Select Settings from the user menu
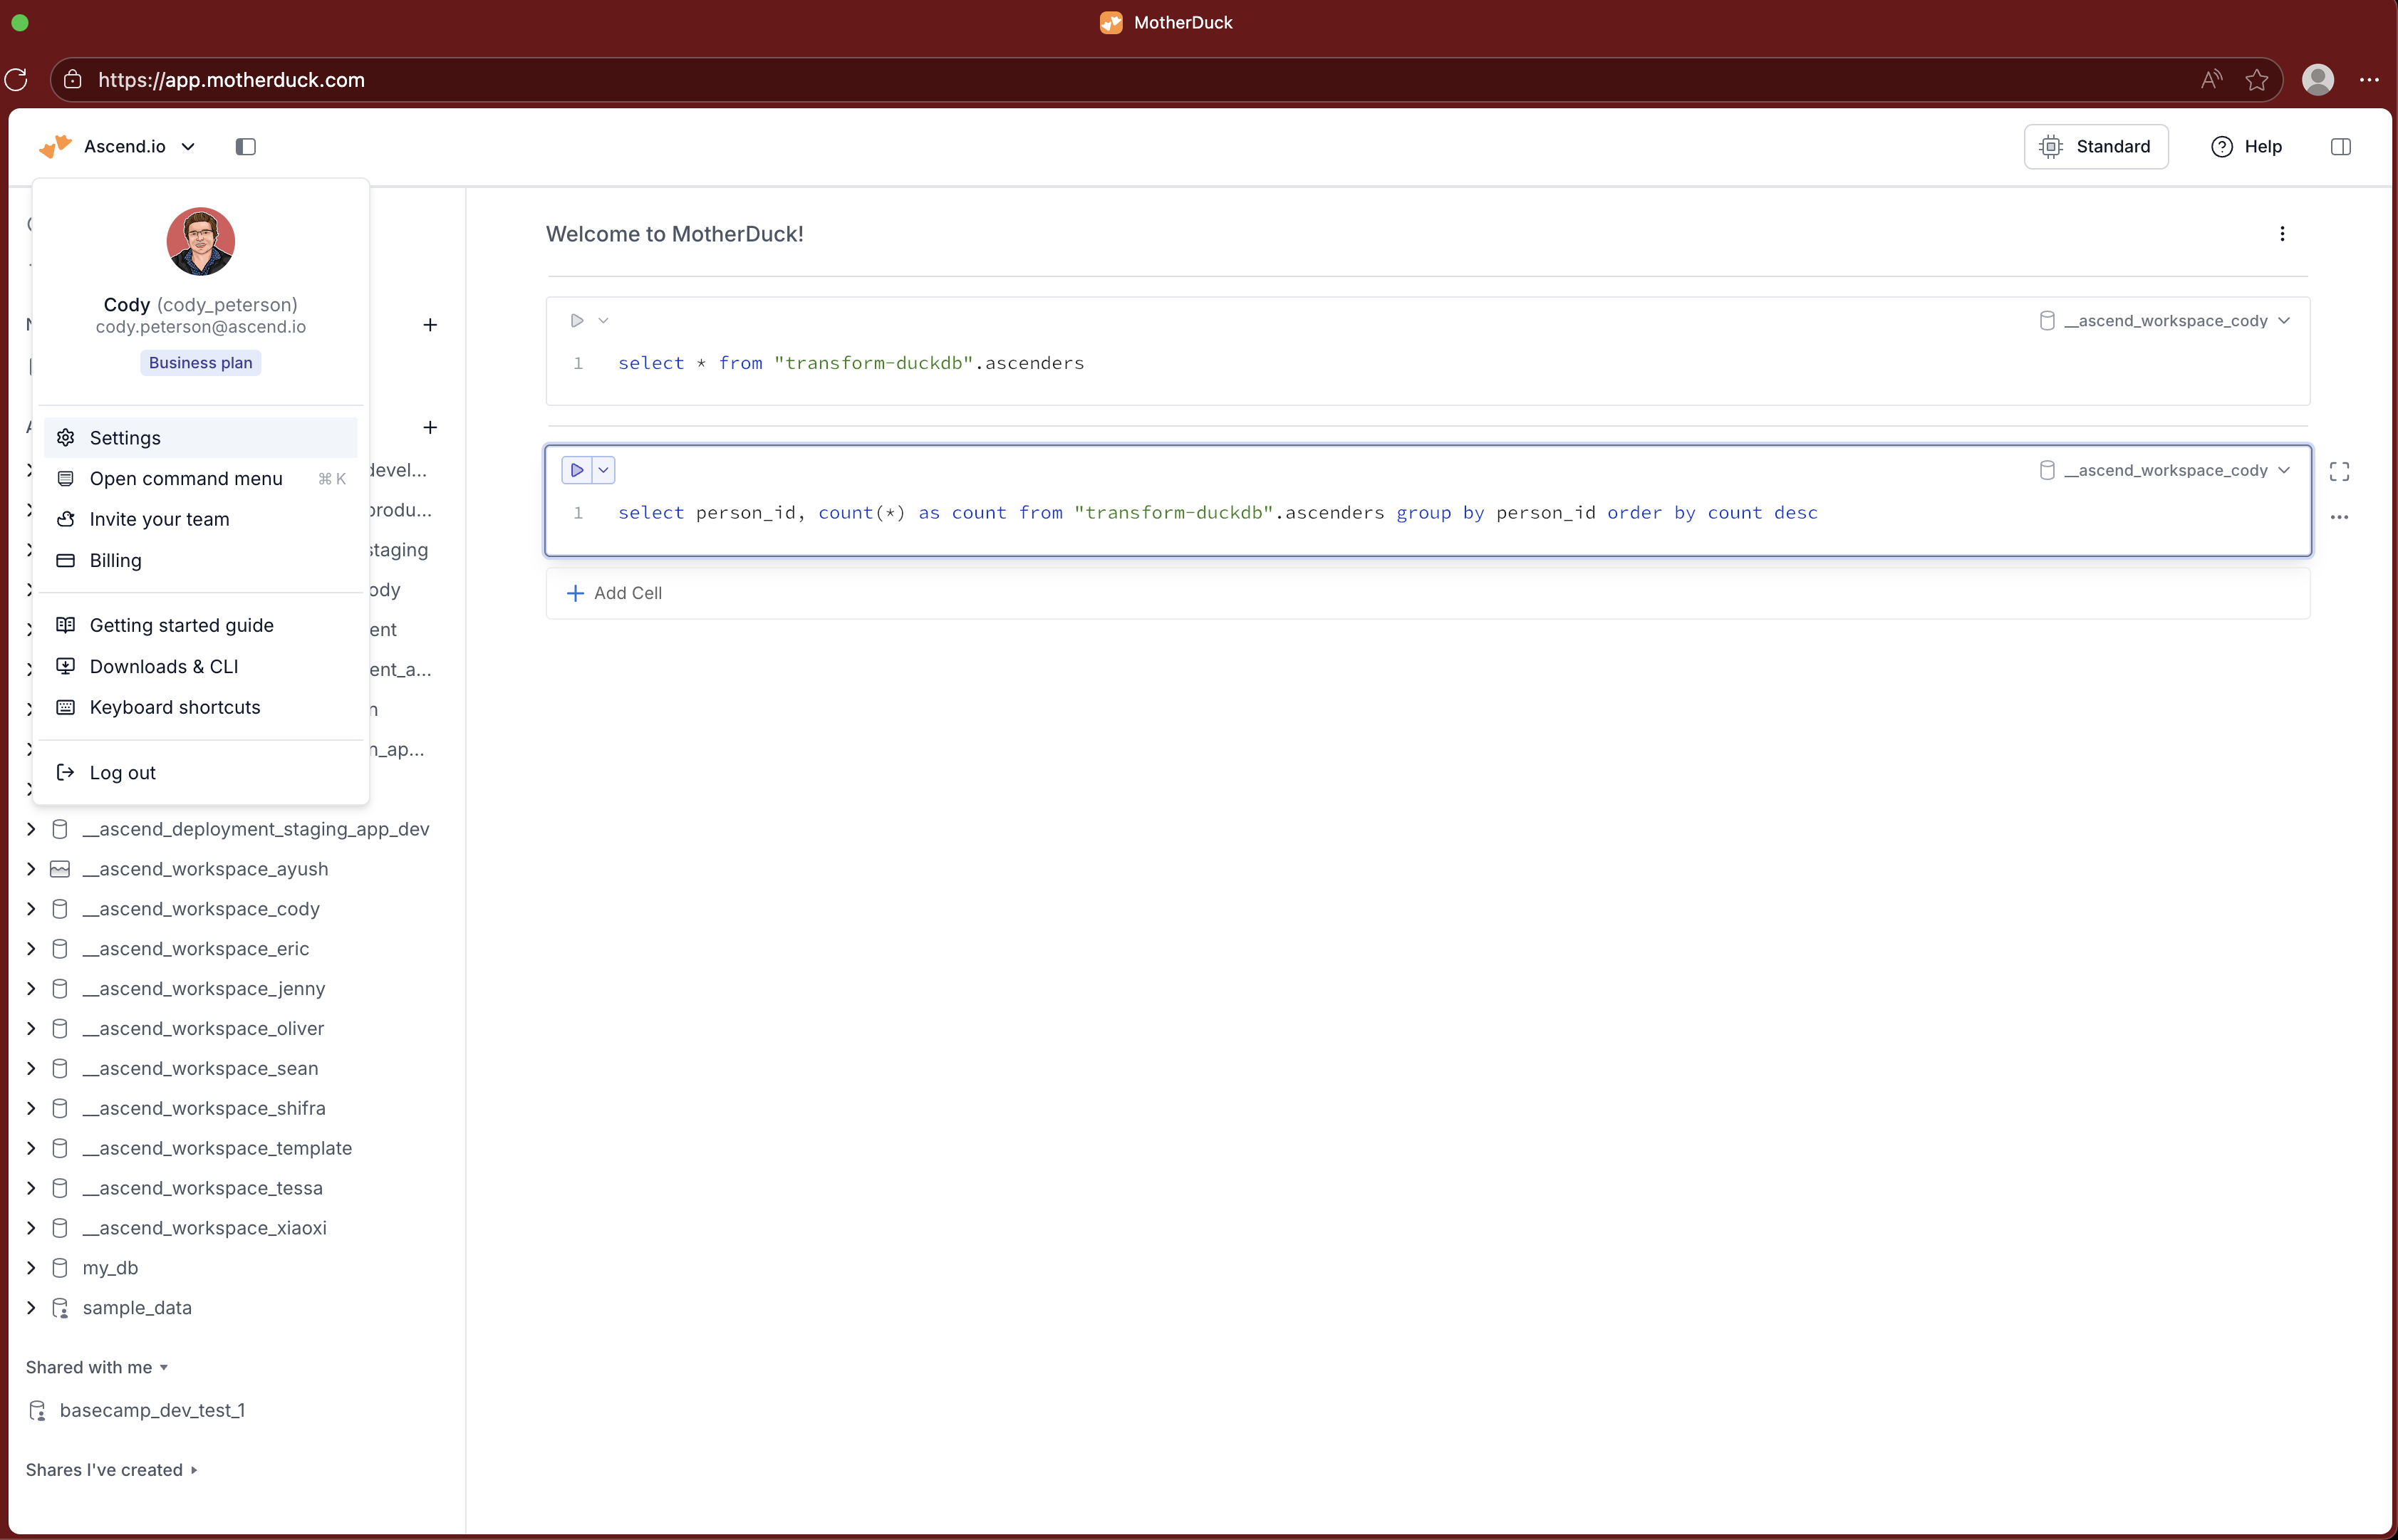Image resolution: width=2398 pixels, height=1540 pixels. (125, 438)
